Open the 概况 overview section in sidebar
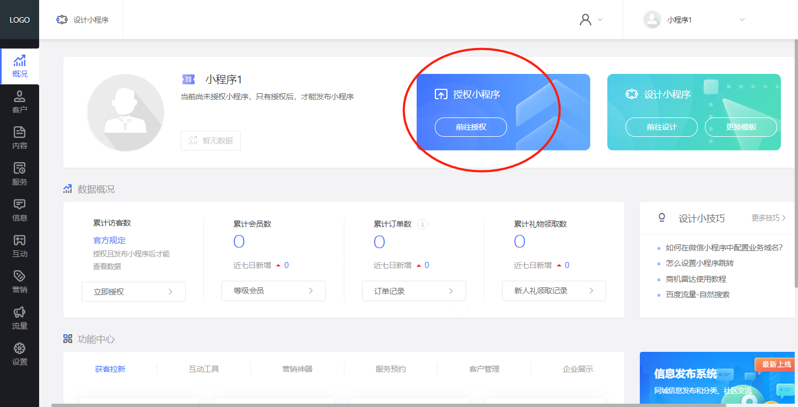 pos(19,66)
